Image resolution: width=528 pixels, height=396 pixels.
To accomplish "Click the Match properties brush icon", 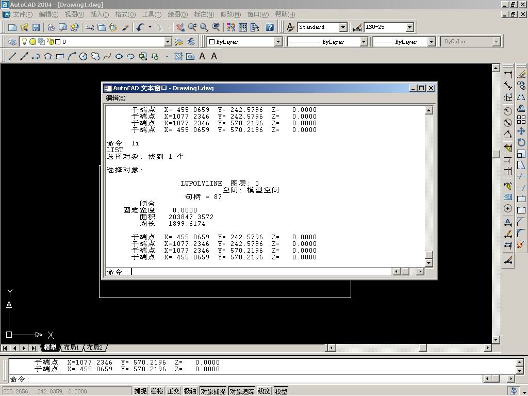I will (125, 27).
